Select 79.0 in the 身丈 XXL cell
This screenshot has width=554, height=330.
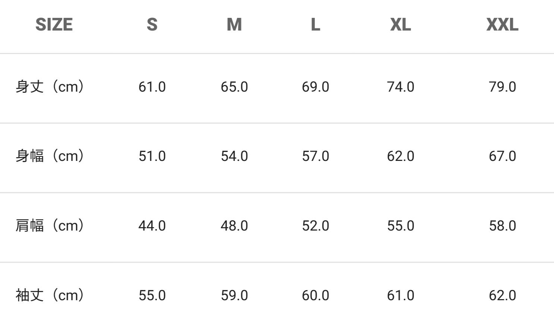[x=502, y=87]
